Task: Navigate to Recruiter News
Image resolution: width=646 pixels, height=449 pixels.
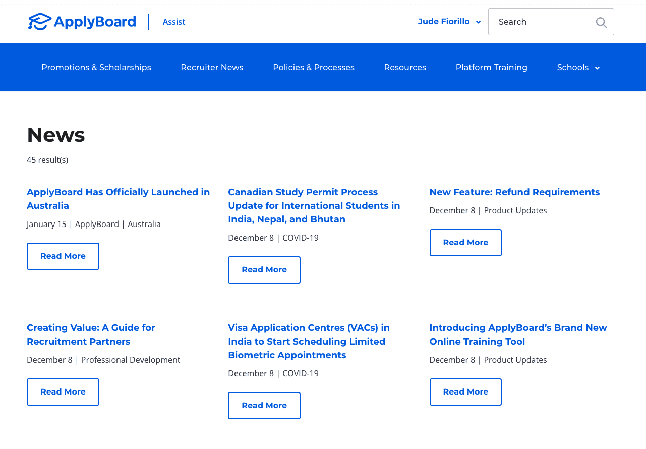Action: pyautogui.click(x=212, y=67)
